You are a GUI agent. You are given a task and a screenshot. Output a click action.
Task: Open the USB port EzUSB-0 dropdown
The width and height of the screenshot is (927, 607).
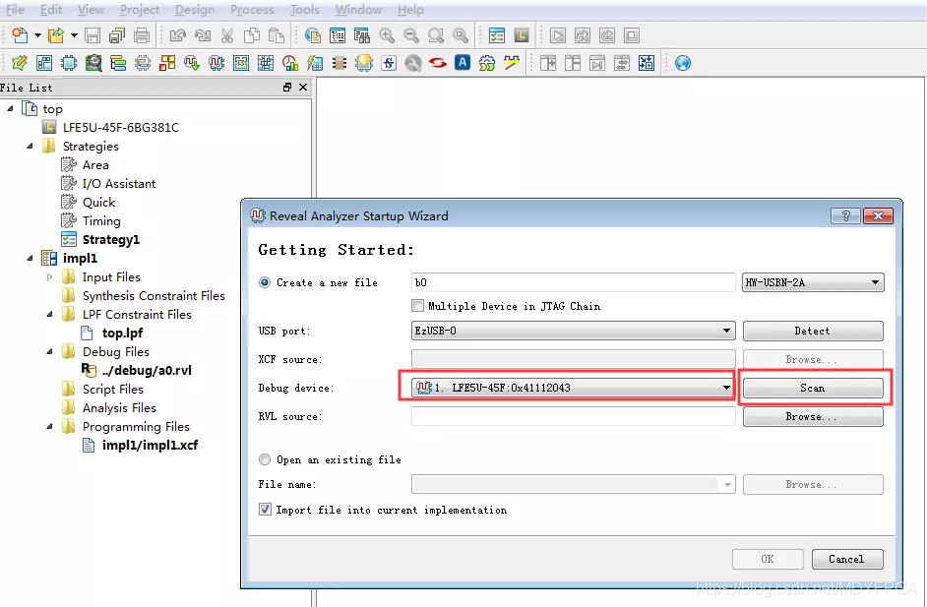click(x=574, y=331)
